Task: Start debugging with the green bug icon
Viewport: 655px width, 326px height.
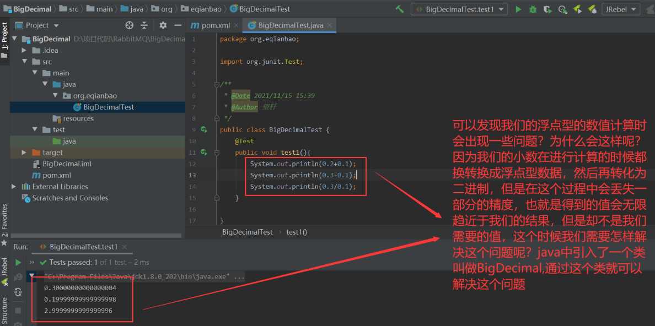Action: click(x=533, y=9)
